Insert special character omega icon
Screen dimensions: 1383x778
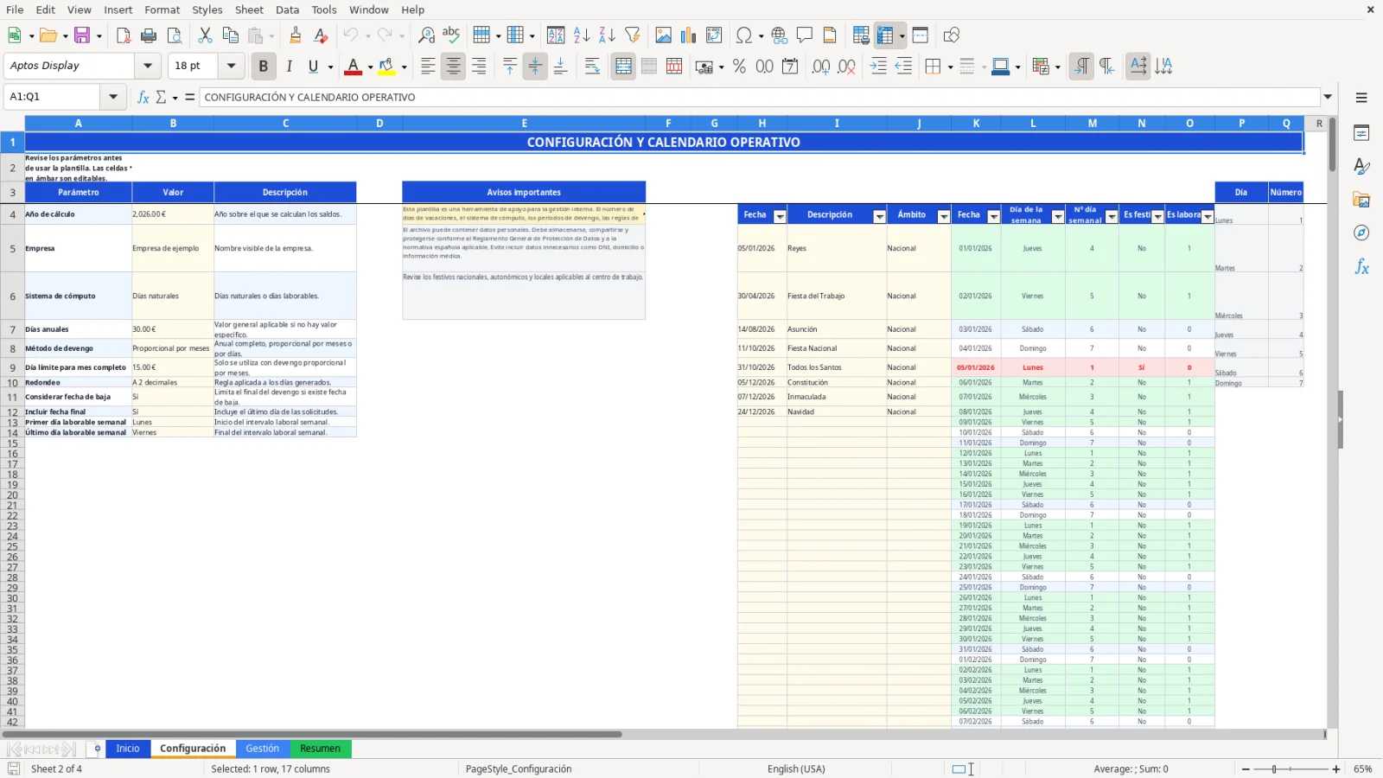pos(743,35)
